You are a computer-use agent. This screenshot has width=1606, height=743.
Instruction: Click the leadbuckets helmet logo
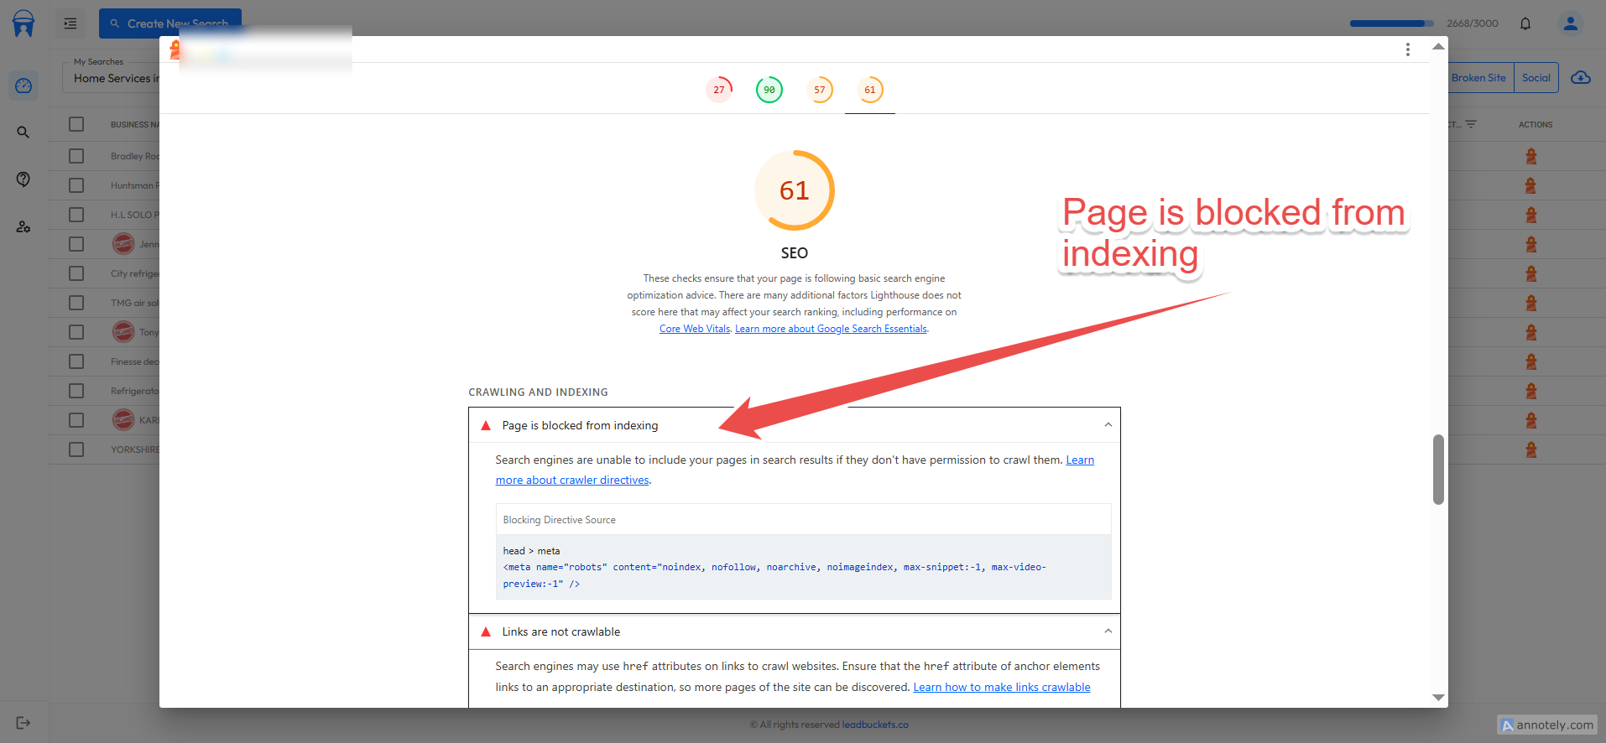point(23,23)
